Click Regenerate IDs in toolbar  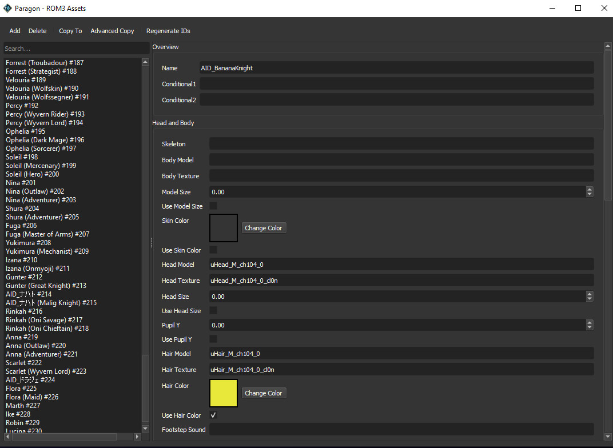click(x=168, y=31)
